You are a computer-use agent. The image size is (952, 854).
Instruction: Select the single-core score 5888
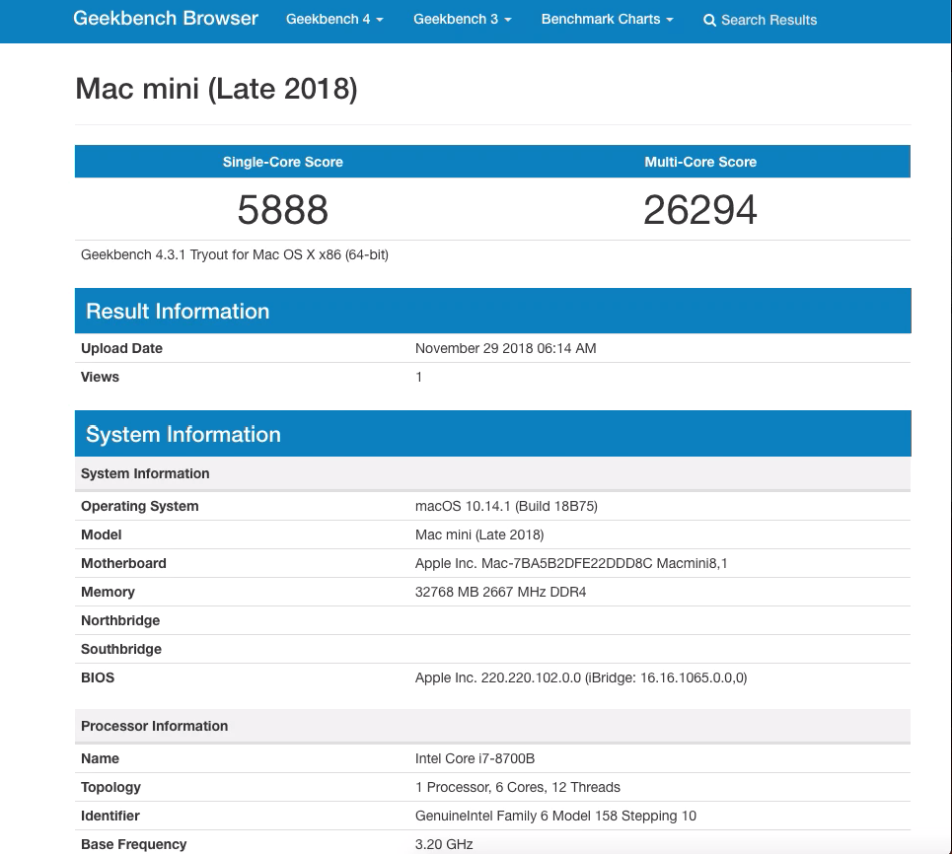[x=283, y=210]
